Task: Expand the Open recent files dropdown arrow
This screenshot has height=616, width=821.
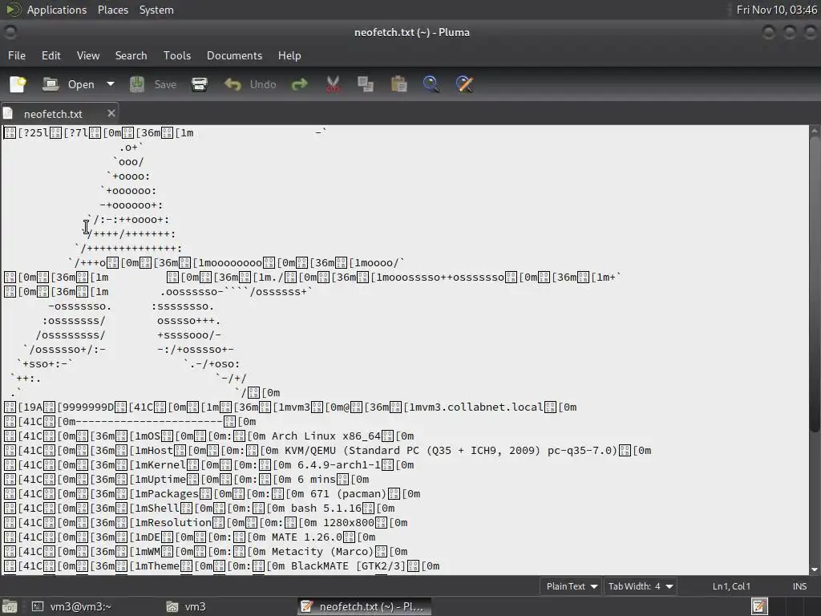Action: tap(111, 83)
